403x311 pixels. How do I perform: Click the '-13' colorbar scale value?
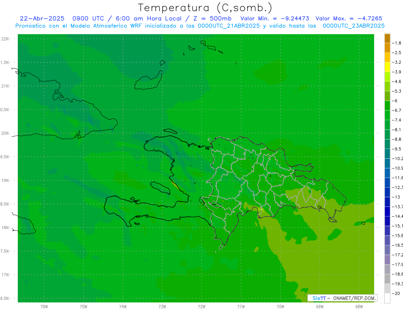click(396, 197)
